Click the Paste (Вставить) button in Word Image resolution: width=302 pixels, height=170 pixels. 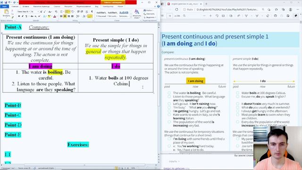pyautogui.click(x=6, y=13)
